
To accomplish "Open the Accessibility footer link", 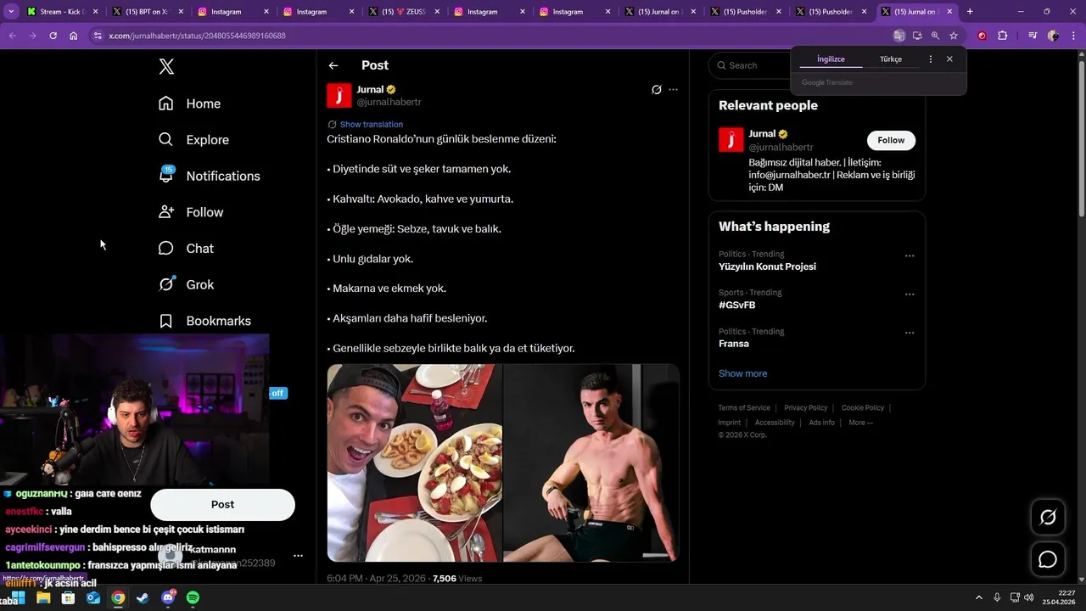I will [775, 423].
